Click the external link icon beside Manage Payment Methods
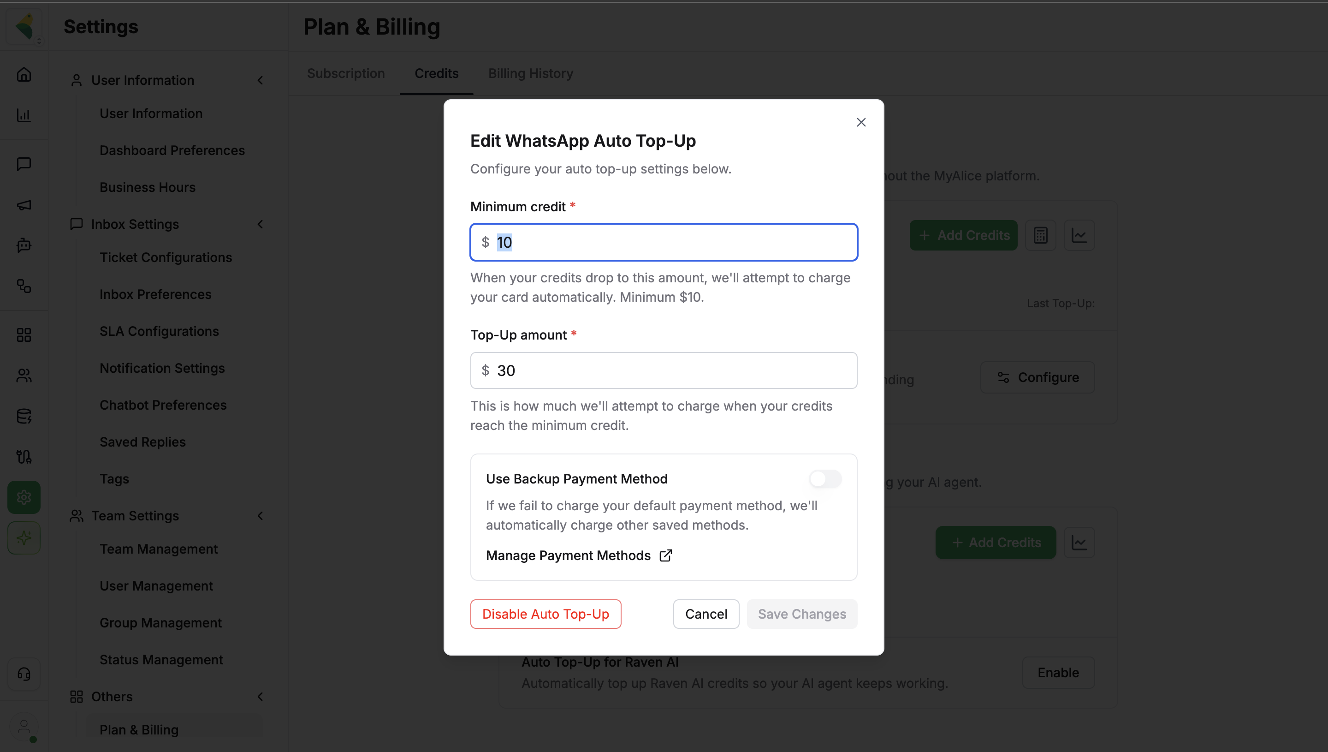The width and height of the screenshot is (1328, 752). coord(666,555)
